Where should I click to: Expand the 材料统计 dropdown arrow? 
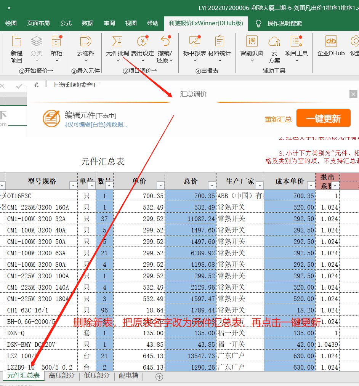pyautogui.click(x=220, y=61)
